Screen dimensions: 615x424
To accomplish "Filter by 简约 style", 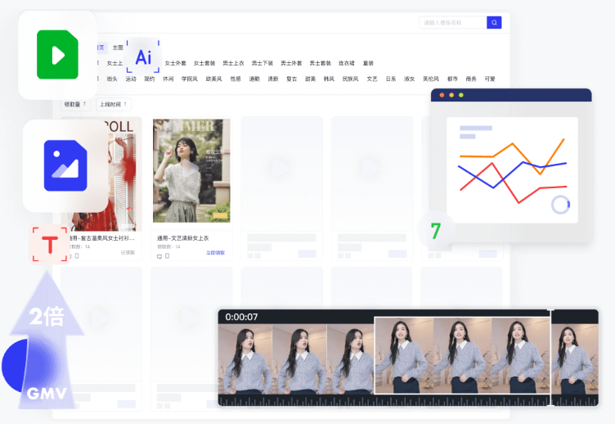I will click(150, 79).
